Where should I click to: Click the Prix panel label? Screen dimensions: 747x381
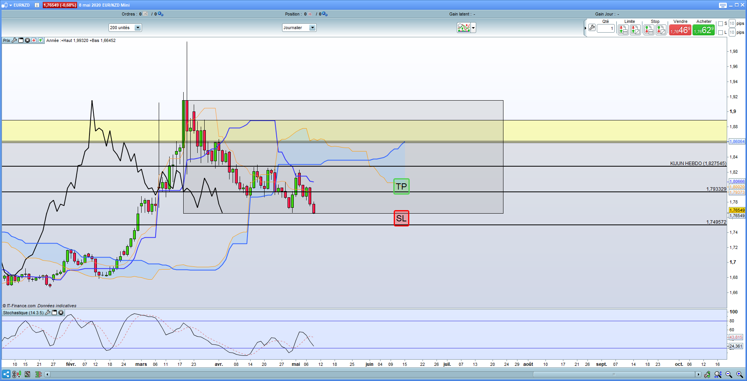tap(7, 40)
